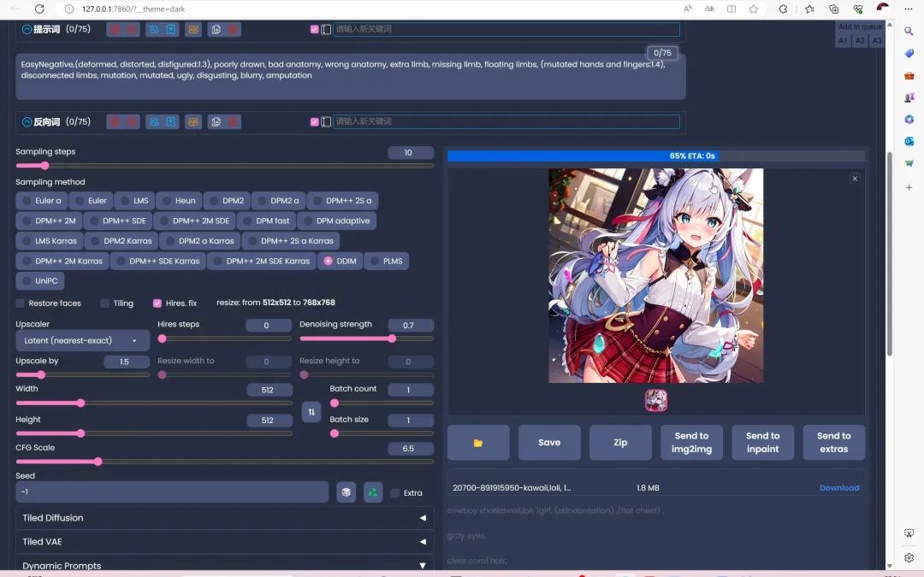
Task: Open Edge sidebar settings gear
Action: [909, 557]
